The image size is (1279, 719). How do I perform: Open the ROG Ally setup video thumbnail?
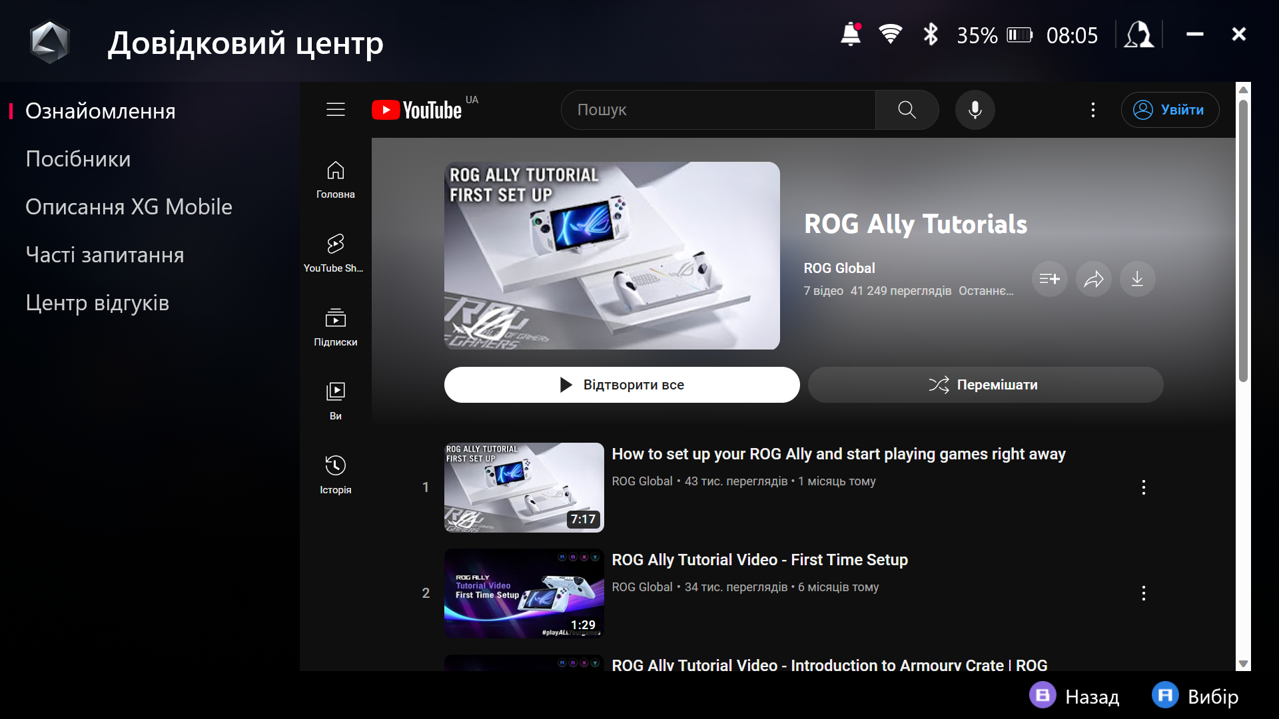(524, 487)
